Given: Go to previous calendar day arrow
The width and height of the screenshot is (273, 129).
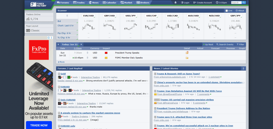Looking at the screenshot, I should click(x=58, y=45).
